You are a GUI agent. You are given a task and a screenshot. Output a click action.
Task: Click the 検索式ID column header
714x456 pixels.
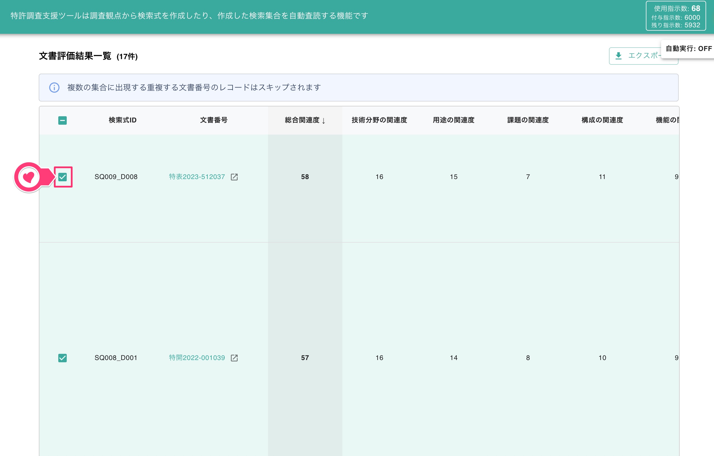(x=122, y=120)
